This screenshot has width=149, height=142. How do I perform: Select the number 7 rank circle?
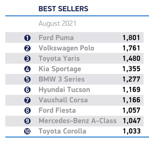tap(27, 100)
